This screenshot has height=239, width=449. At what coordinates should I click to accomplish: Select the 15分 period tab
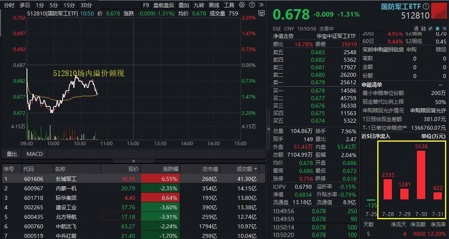[x=69, y=5]
